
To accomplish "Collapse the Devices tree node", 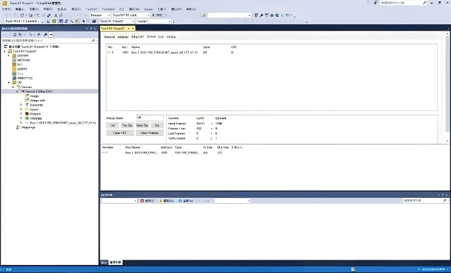I will click(x=13, y=87).
